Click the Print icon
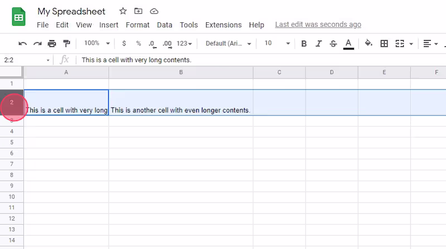This screenshot has width=446, height=249. pyautogui.click(x=52, y=43)
